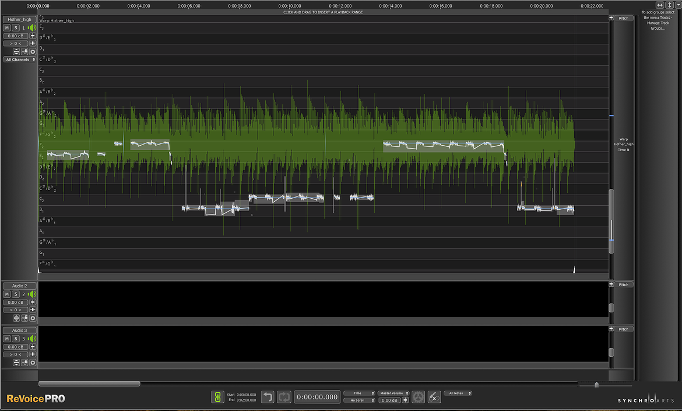This screenshot has height=411, width=682.
Task: Click the vertical zoom-to-fit arrows icon
Action: pos(669,5)
